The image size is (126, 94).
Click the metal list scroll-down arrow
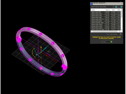click(x=122, y=30)
